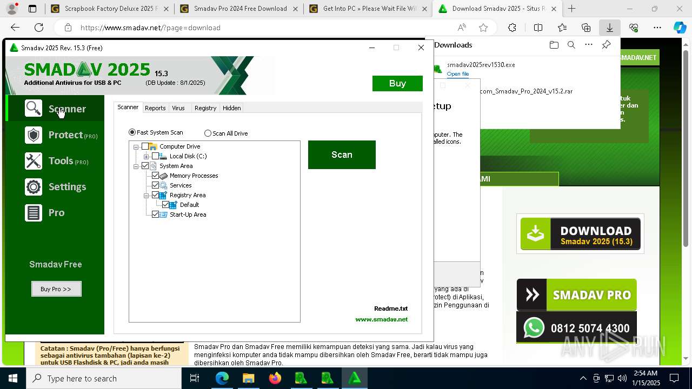Open the Settings gear icon in Smadav
The width and height of the screenshot is (692, 389).
point(34,186)
